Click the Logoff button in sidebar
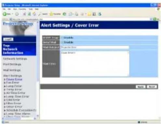The image size is (161, 124). pyautogui.click(x=8, y=39)
